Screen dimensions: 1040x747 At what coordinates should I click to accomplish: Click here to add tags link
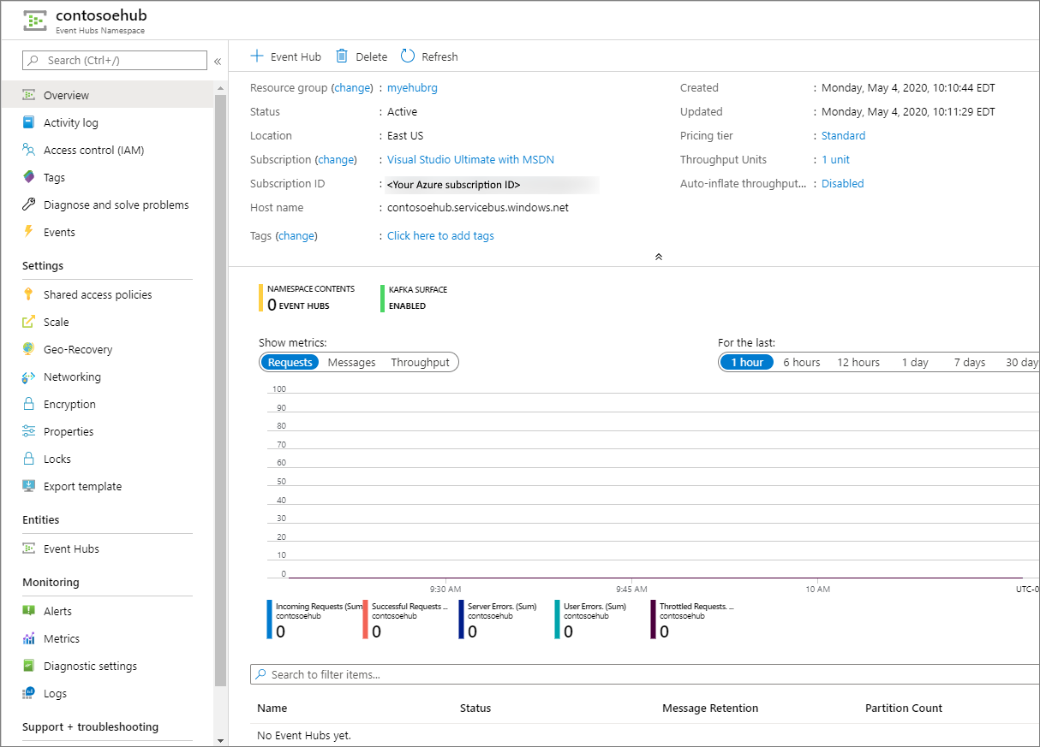440,235
